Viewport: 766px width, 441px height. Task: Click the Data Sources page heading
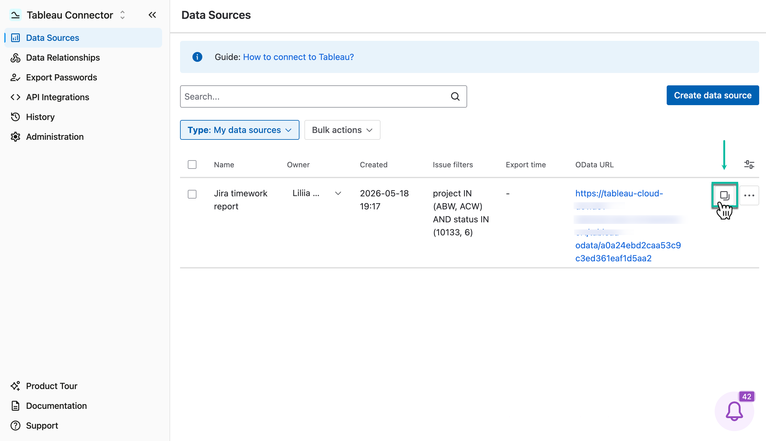(216, 15)
